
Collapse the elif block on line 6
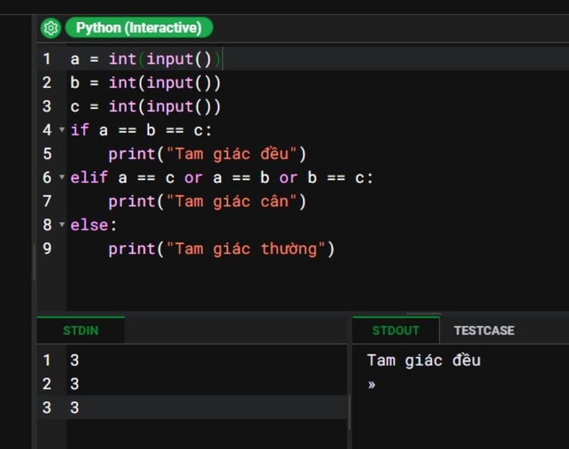click(x=62, y=177)
